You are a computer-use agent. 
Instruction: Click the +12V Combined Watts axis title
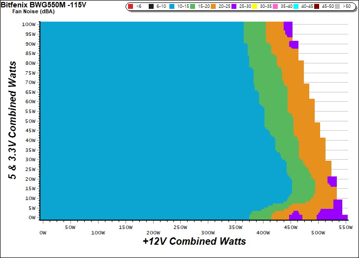pos(194,242)
